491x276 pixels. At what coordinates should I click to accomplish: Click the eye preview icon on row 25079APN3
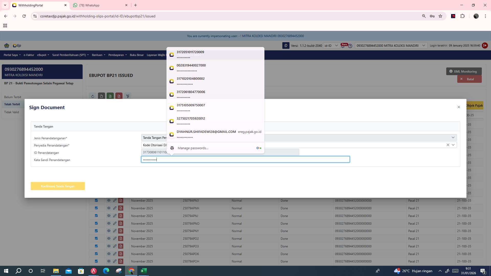(x=109, y=200)
